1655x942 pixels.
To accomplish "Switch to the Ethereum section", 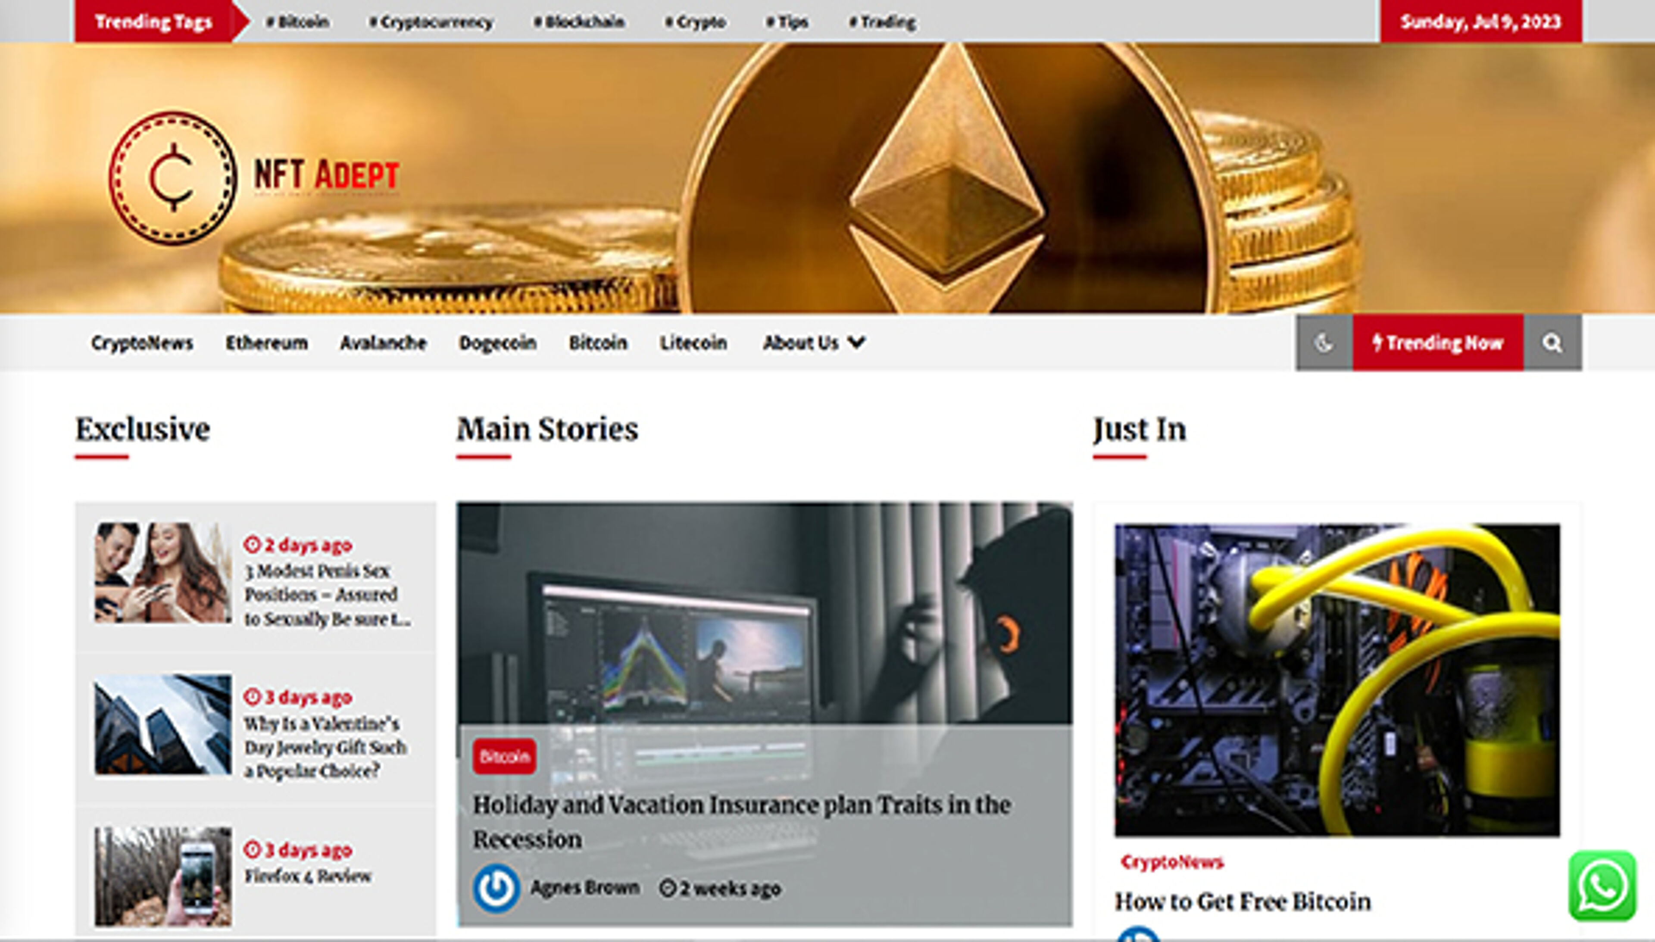I will [x=266, y=343].
